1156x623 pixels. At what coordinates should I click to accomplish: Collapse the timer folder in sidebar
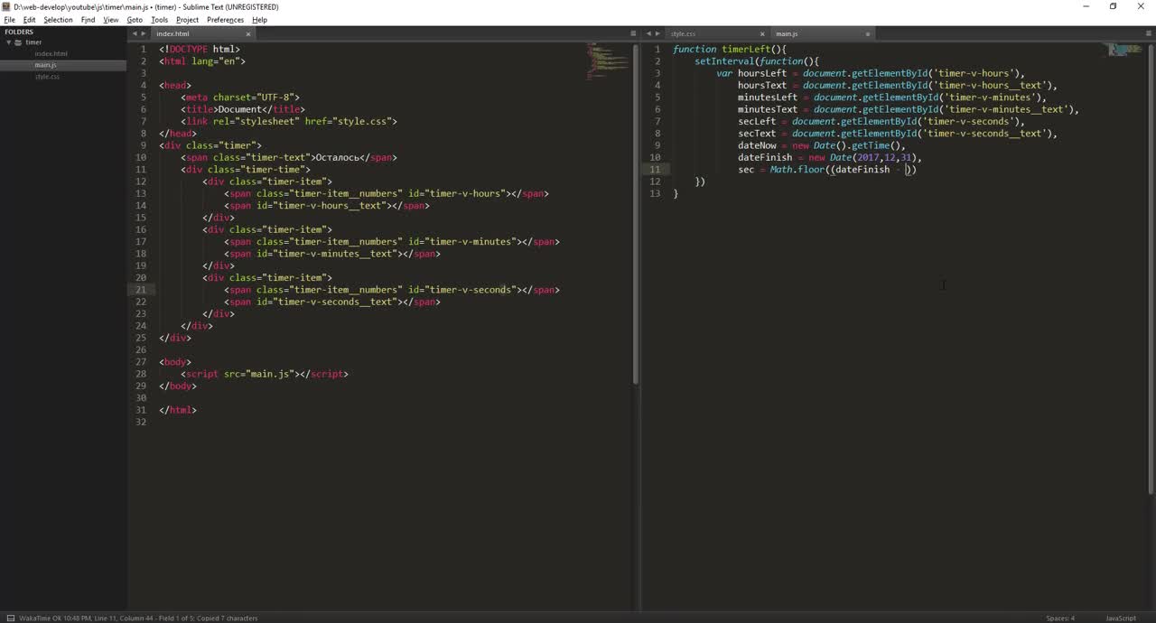pos(8,42)
